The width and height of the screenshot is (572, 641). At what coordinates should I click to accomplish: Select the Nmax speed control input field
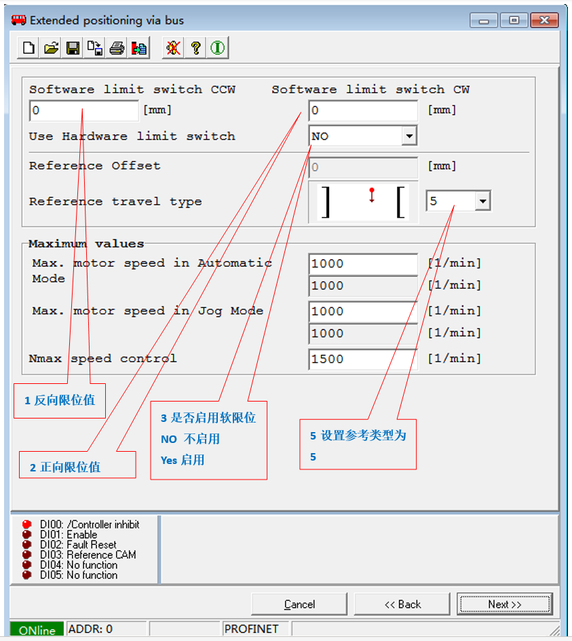pos(363,359)
